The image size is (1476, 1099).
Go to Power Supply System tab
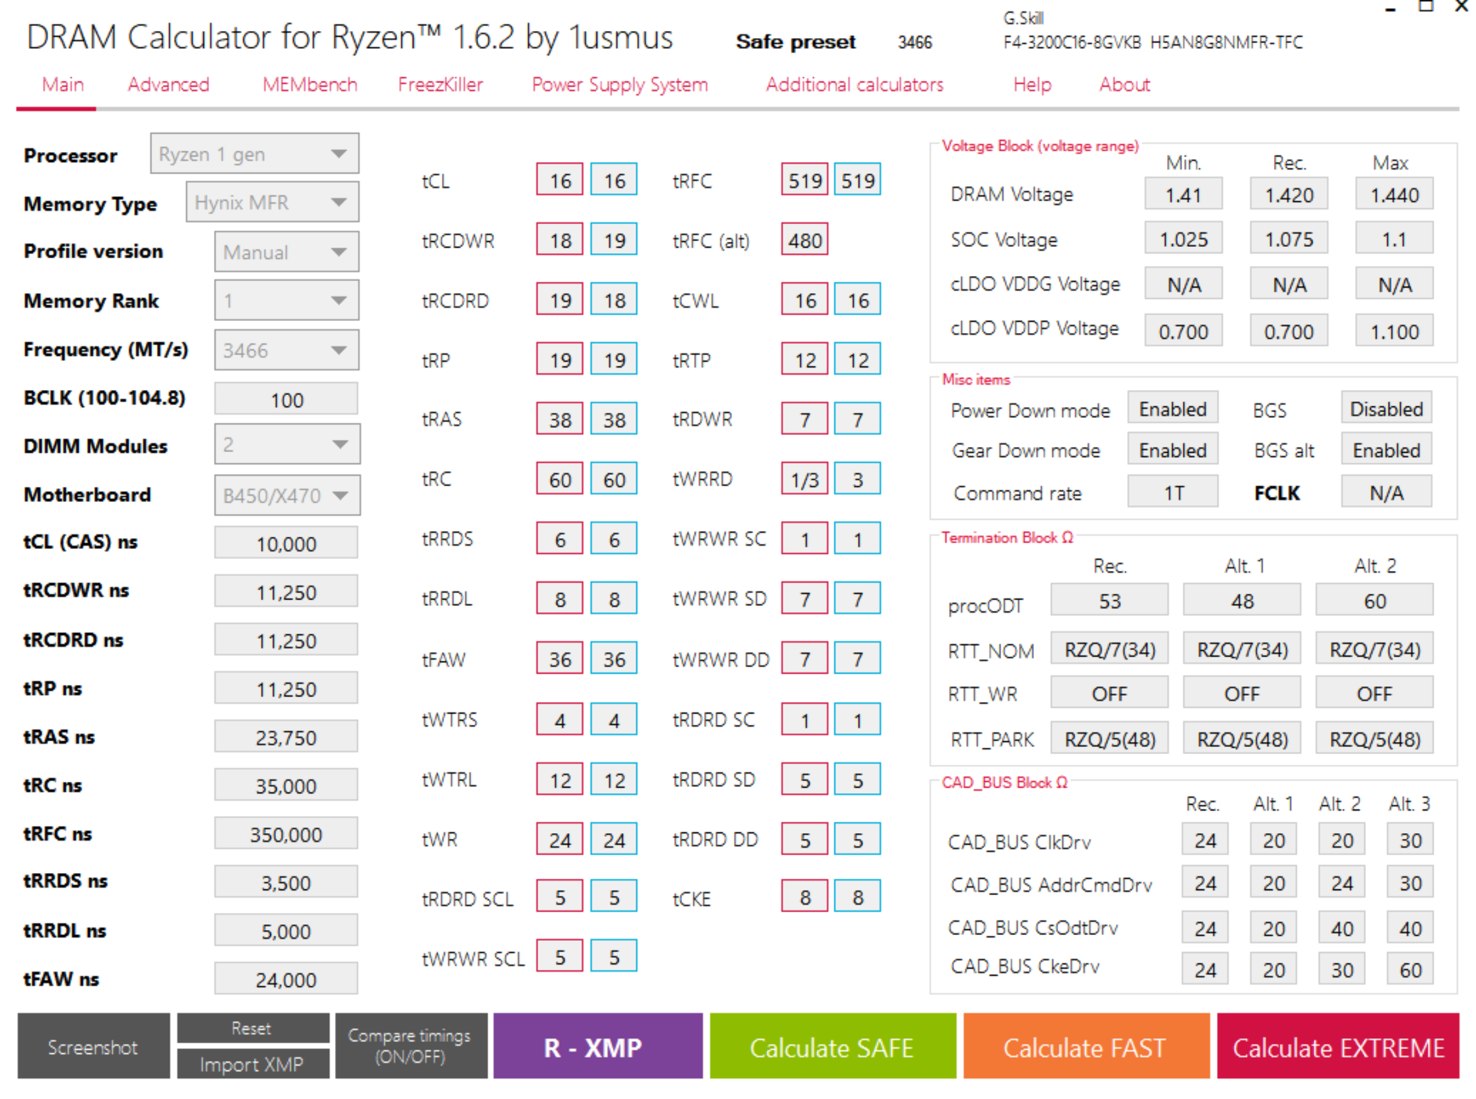[x=619, y=84]
